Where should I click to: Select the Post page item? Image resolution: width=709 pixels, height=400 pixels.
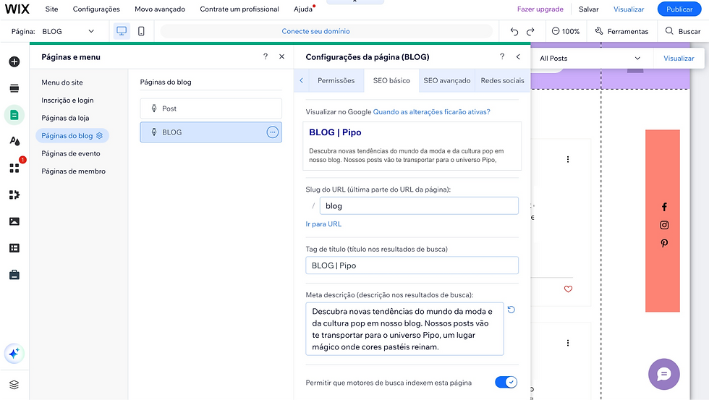(x=211, y=108)
